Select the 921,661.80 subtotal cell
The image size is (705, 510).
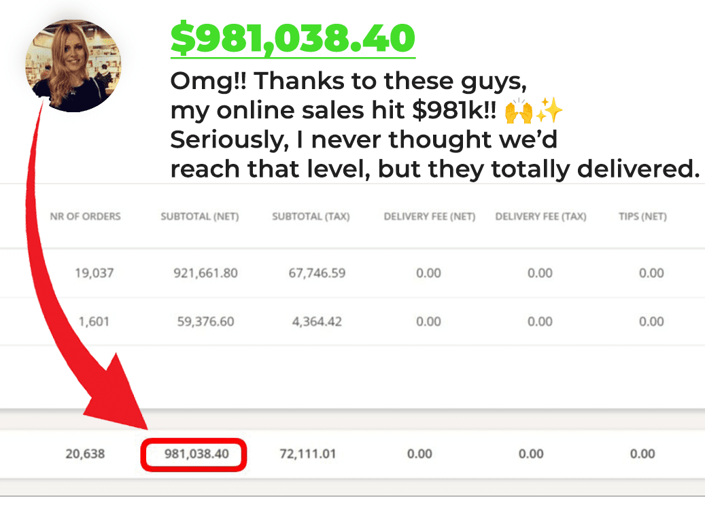pyautogui.click(x=205, y=273)
